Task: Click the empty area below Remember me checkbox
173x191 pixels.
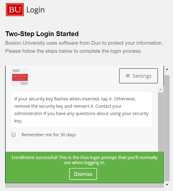Action: pos(81,145)
